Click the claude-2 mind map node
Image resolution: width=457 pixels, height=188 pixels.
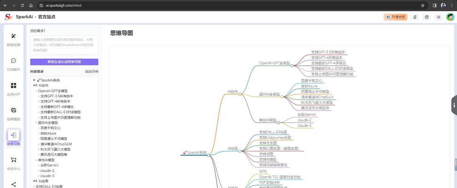[304, 120]
